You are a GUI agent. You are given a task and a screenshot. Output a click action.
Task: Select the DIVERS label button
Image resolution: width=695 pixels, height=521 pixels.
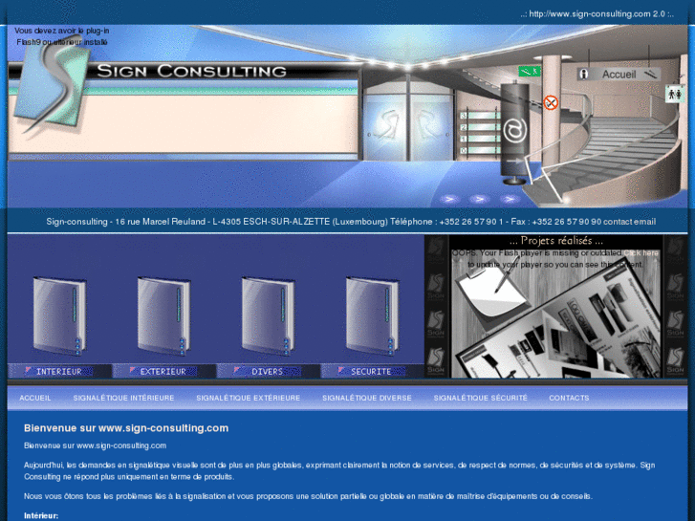[268, 371]
